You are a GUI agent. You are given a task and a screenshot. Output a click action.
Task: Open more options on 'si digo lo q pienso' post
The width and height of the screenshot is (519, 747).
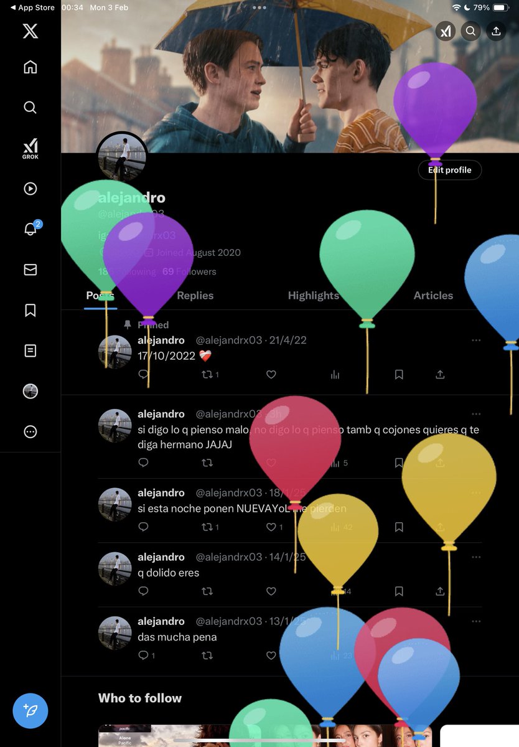pyautogui.click(x=476, y=414)
